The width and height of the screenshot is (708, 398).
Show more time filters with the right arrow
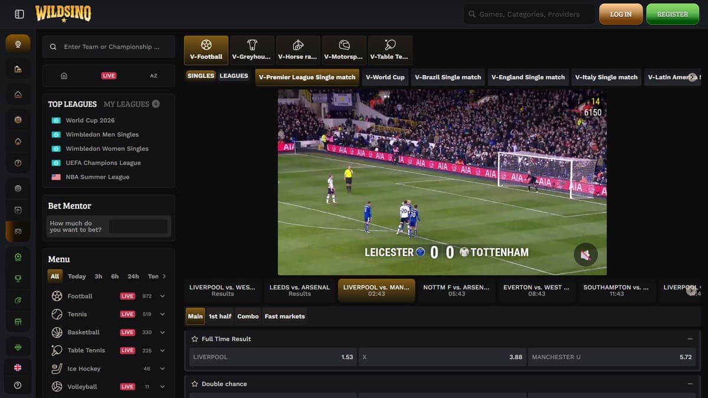[165, 276]
